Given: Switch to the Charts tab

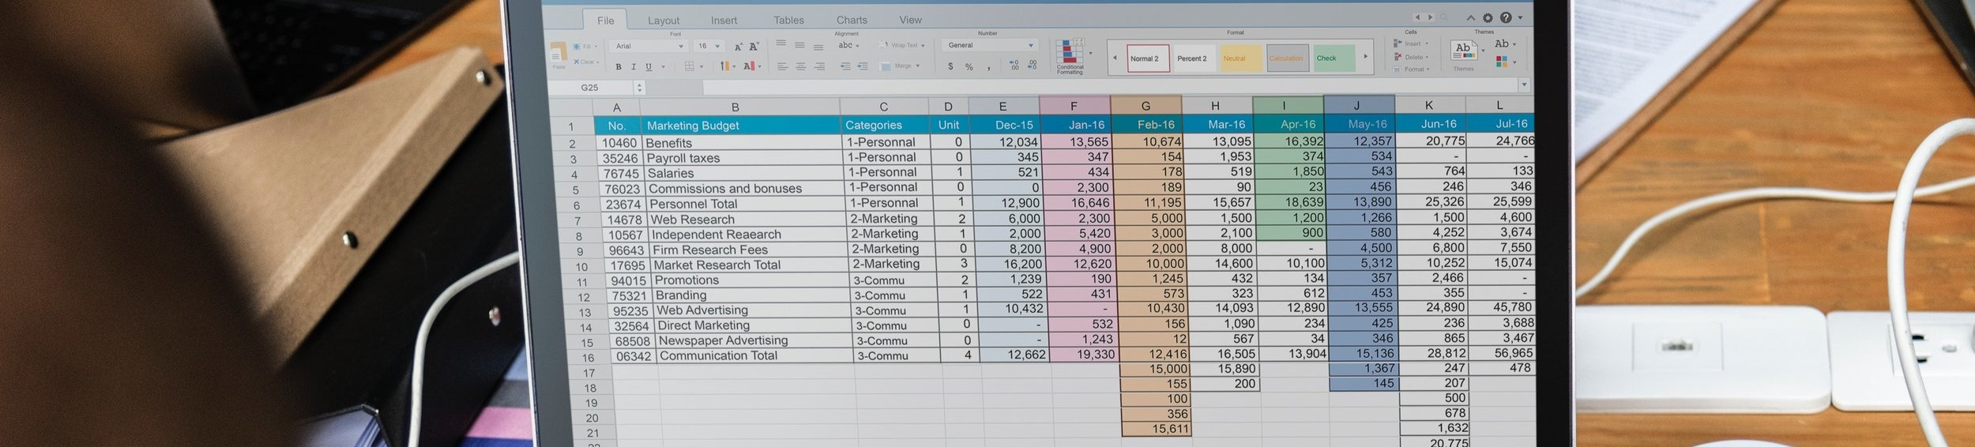Looking at the screenshot, I should coord(852,20).
